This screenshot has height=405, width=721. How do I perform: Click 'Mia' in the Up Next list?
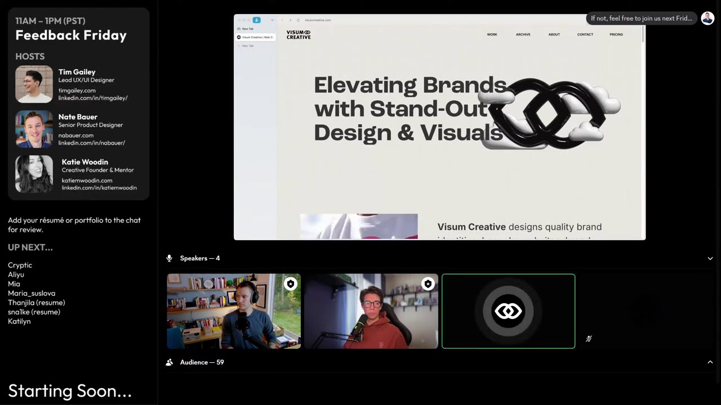pos(14,284)
